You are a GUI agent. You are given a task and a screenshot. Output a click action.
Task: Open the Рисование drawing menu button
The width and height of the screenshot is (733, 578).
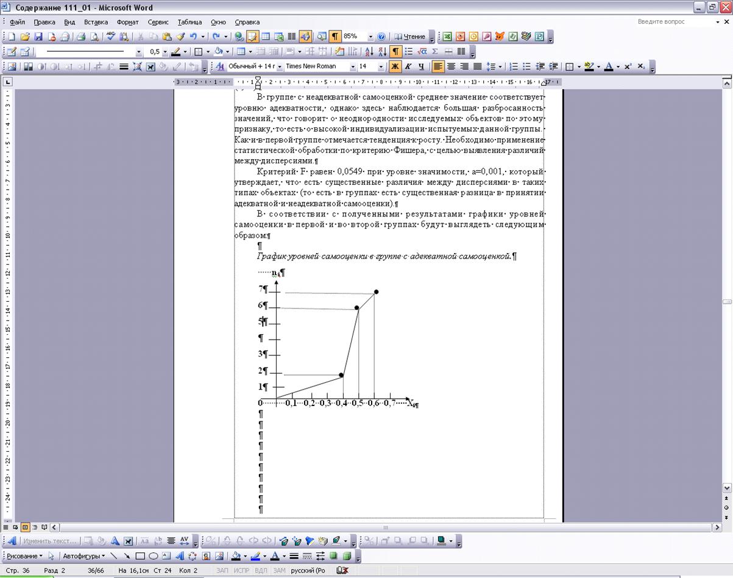(24, 556)
